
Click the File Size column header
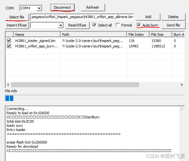point(161,35)
